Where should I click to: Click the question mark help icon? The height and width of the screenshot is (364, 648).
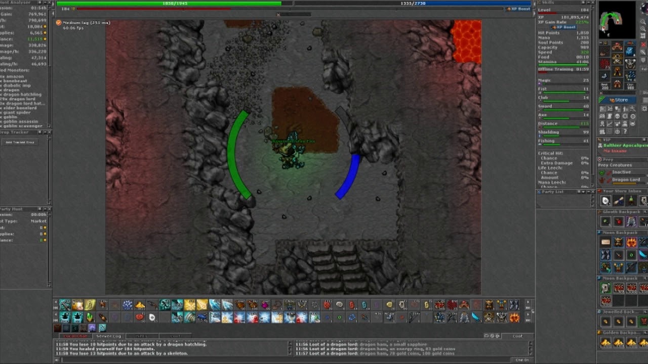pyautogui.click(x=625, y=131)
